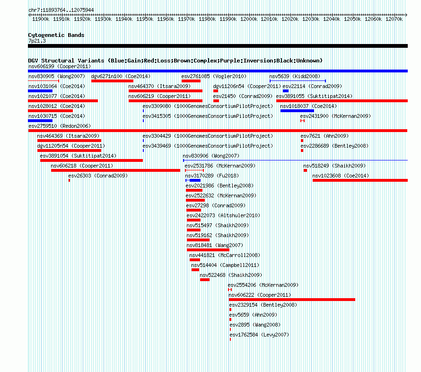This screenshot has width=421, height=372.
Task: Open esv3309080 1000Genomes variant label
Action: point(208,106)
